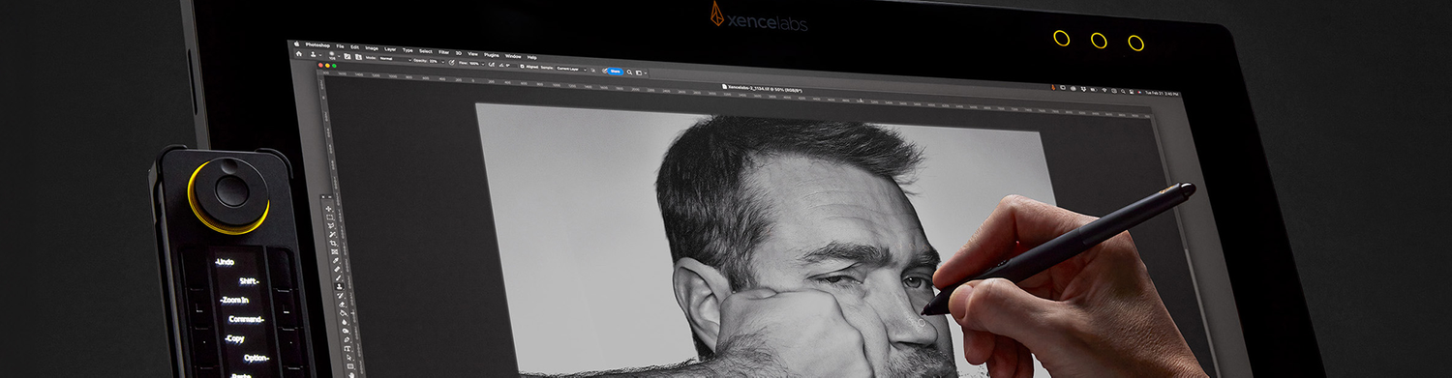Select the Eyedropper tool
Image resolution: width=1452 pixels, height=378 pixels.
tap(337, 260)
